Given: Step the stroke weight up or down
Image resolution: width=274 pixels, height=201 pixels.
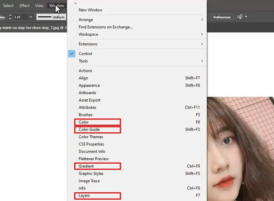Looking at the screenshot, I should pyautogui.click(x=10, y=17).
